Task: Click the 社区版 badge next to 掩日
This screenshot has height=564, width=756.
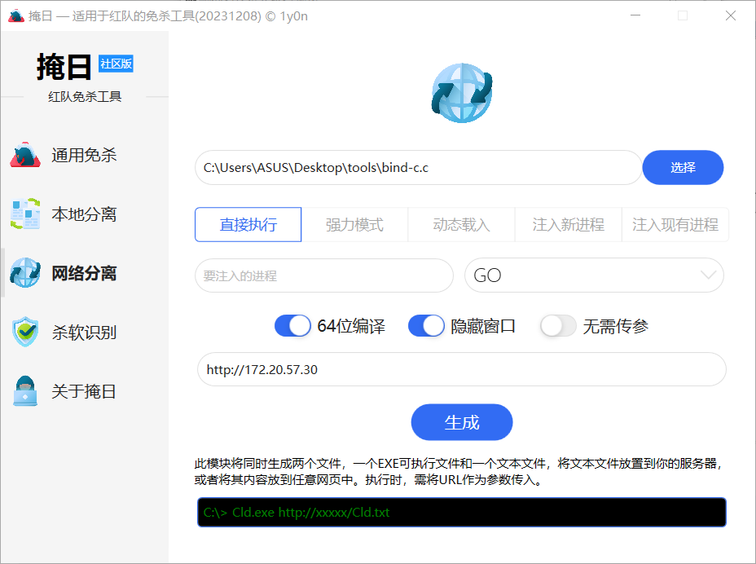Action: [x=116, y=64]
